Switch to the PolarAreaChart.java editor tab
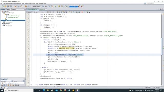 click(33, 9)
